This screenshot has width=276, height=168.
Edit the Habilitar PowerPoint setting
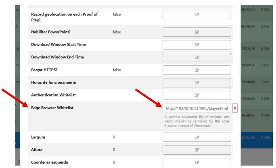click(197, 32)
